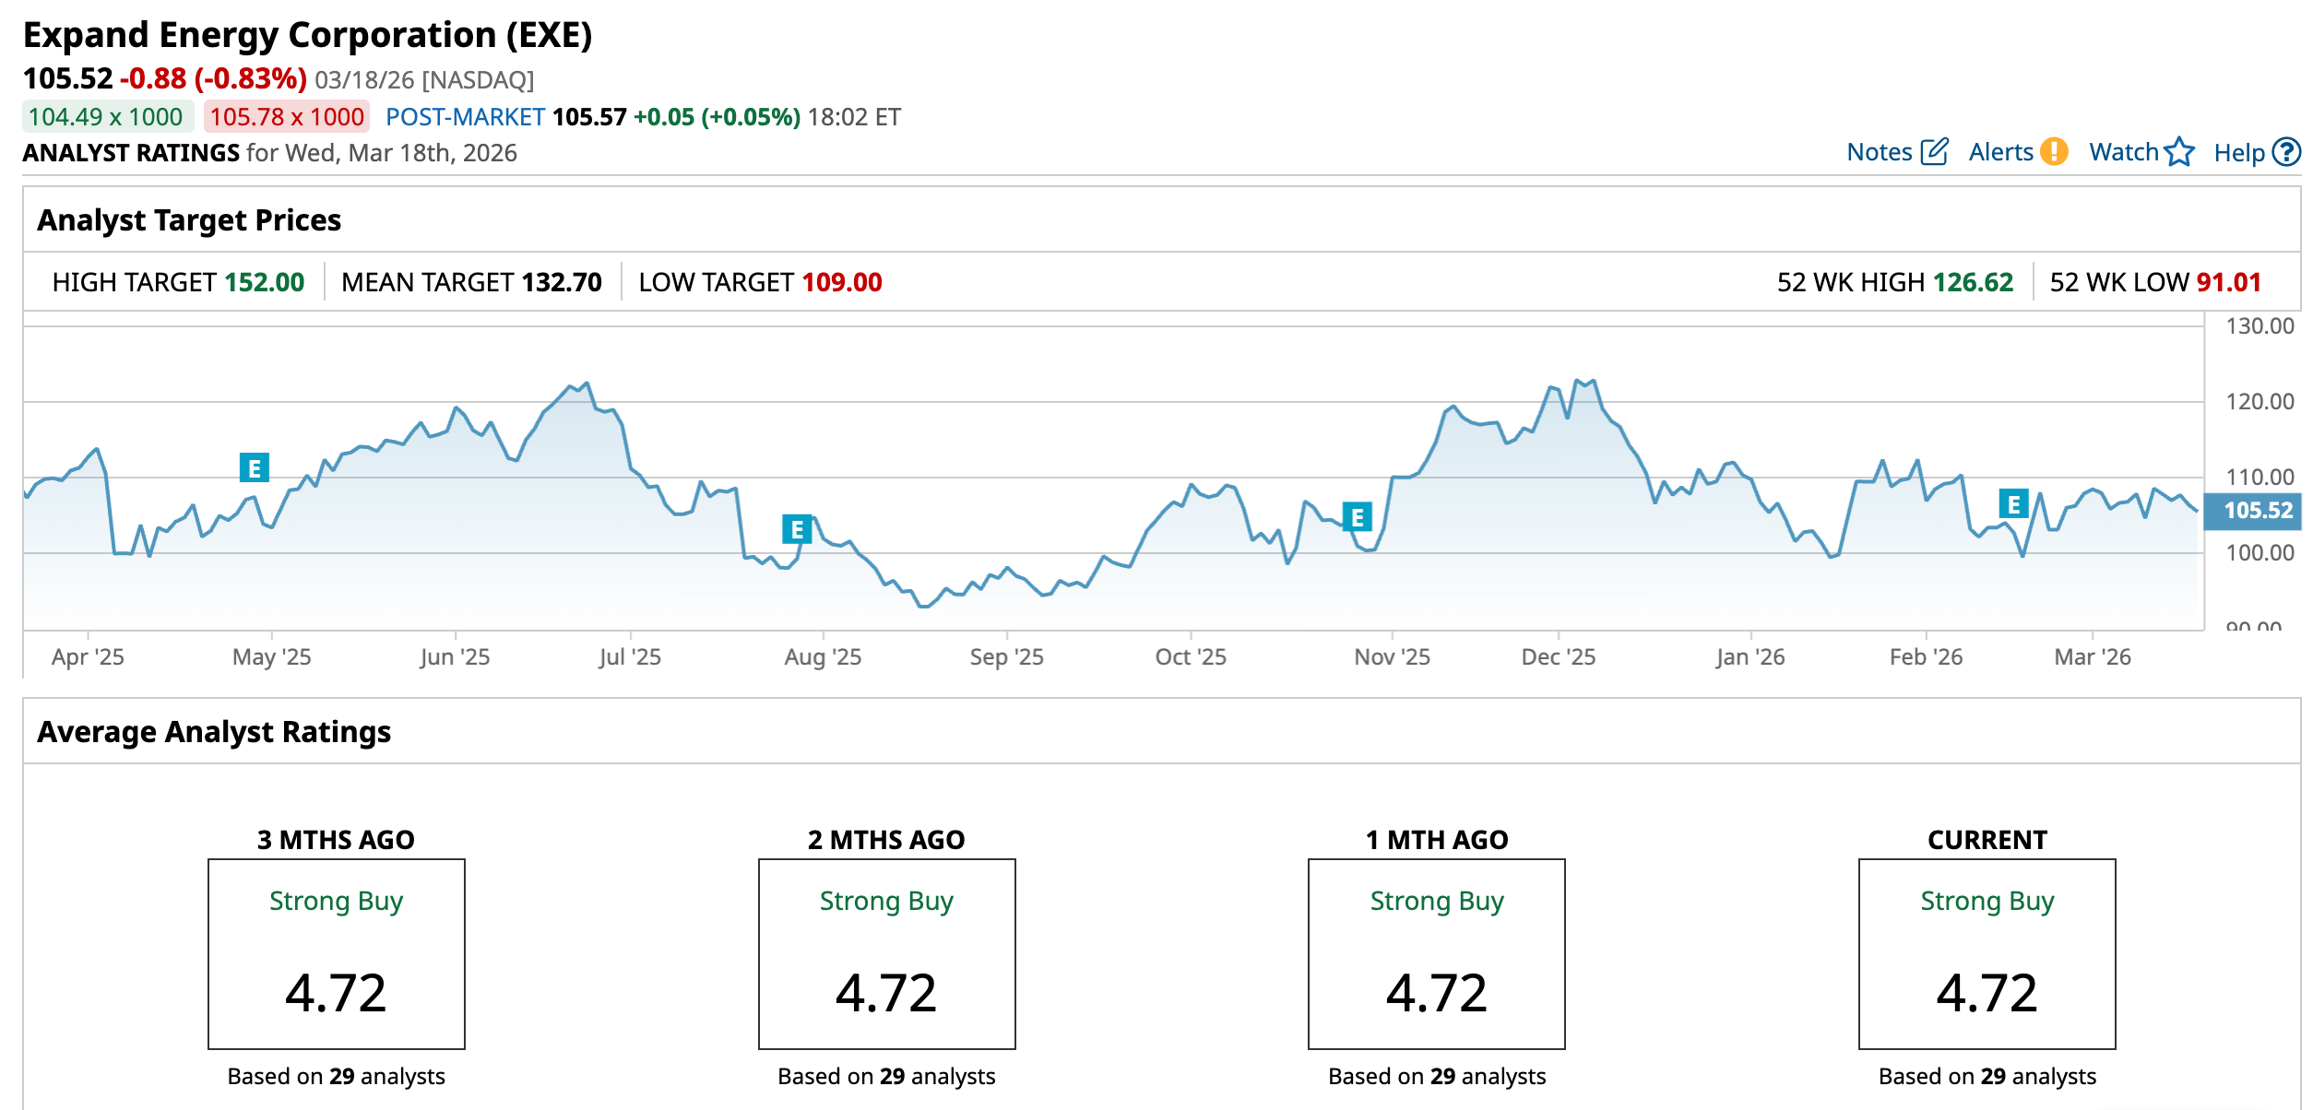
Task: Click the earnings E marker near May '25
Action: (255, 468)
